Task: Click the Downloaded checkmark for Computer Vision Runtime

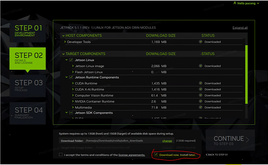Action: (201, 95)
